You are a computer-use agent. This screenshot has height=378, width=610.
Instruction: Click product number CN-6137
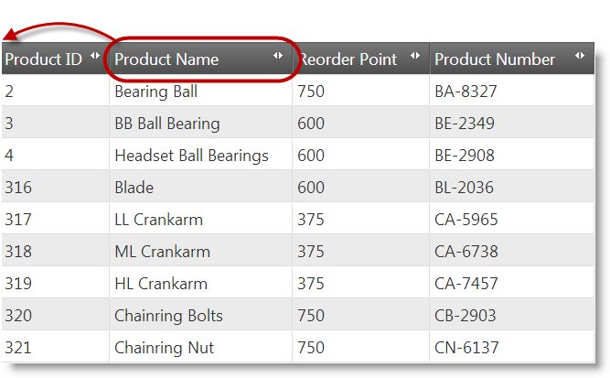(466, 348)
